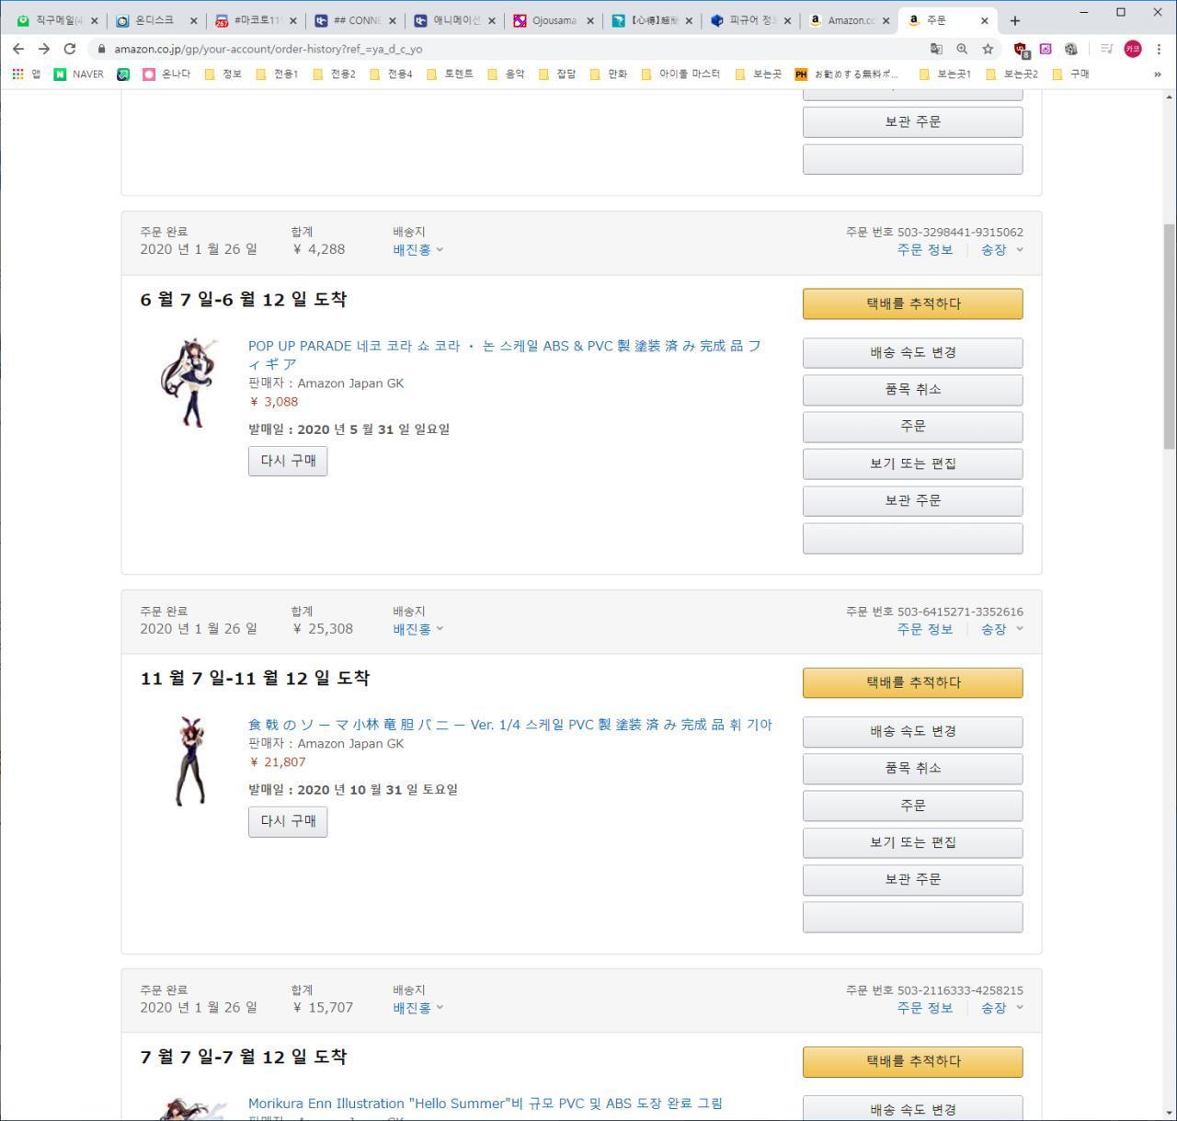Reload the page with the refresh icon
Viewport: 1177px width, 1121px height.
pyautogui.click(x=70, y=49)
